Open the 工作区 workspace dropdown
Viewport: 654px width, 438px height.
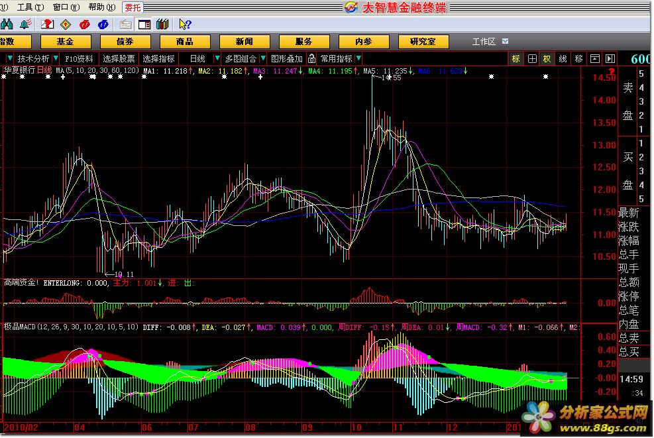(x=505, y=41)
